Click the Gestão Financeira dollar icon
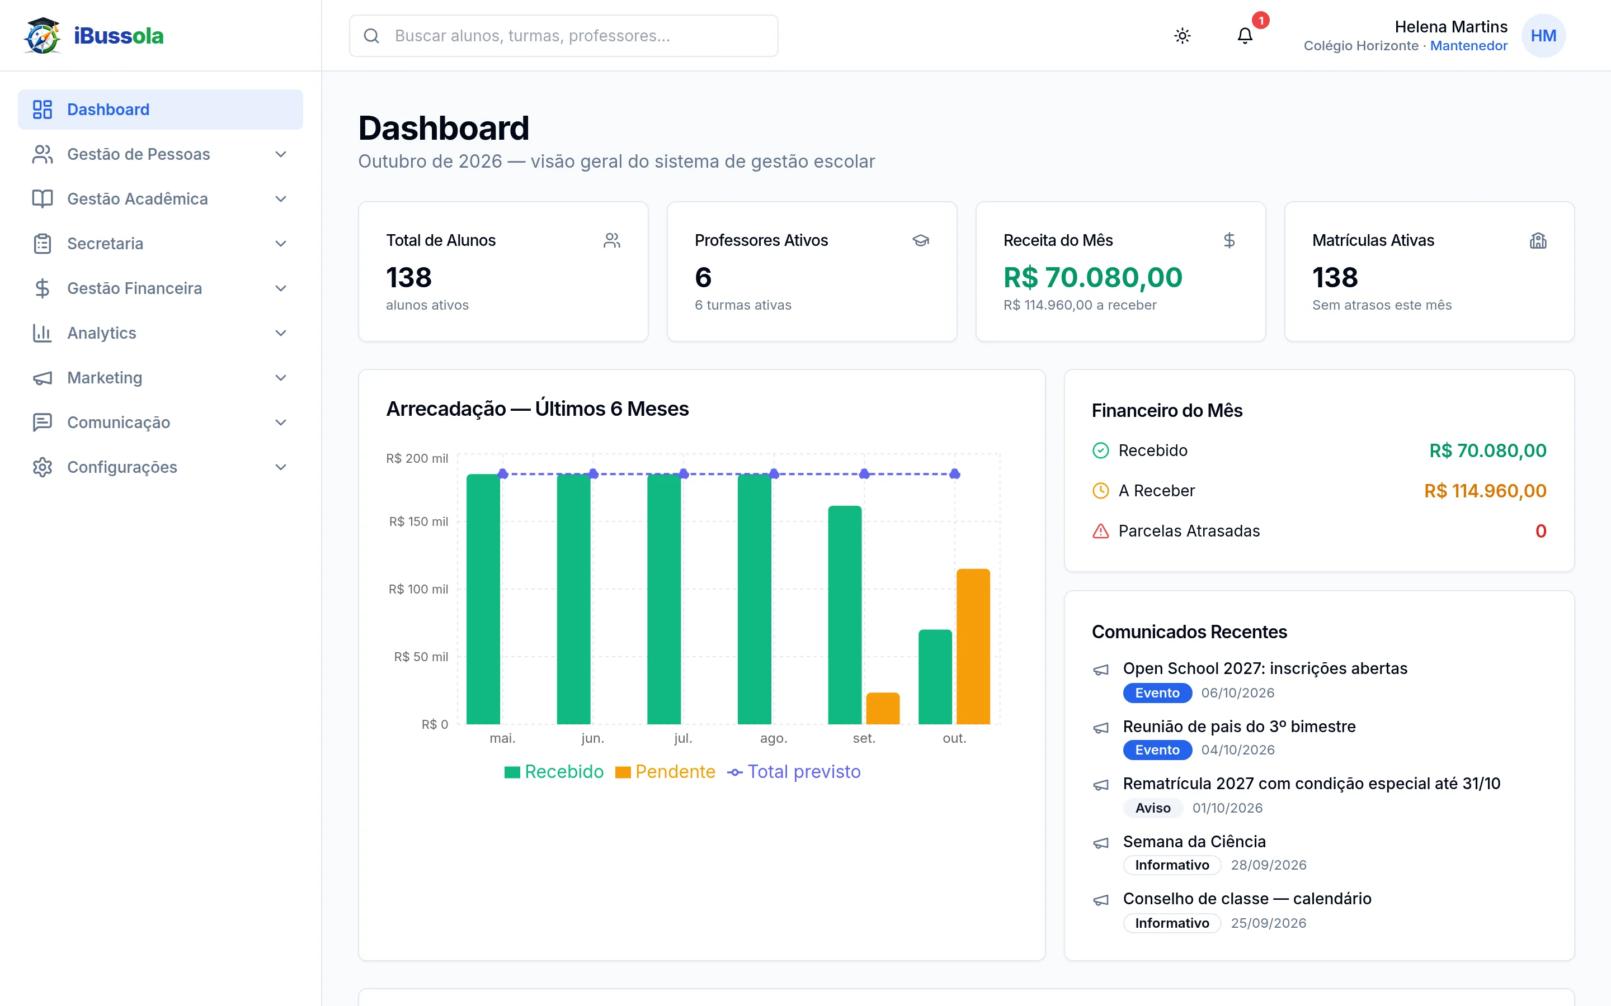Viewport: 1611px width, 1006px height. 43,288
